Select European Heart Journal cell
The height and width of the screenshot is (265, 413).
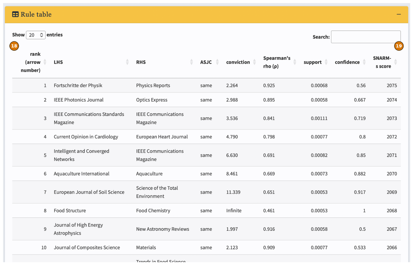(x=162, y=137)
